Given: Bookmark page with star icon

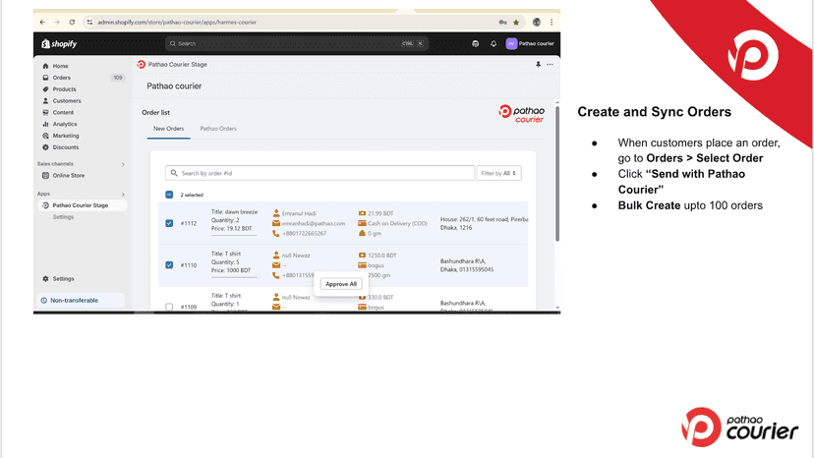Looking at the screenshot, I should tap(516, 23).
